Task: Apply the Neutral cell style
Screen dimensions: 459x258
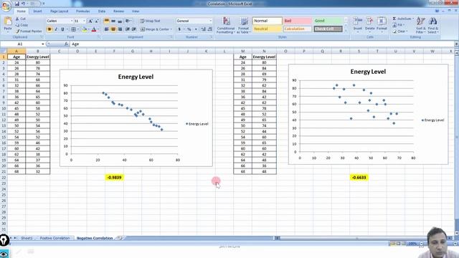Action: click(x=267, y=29)
